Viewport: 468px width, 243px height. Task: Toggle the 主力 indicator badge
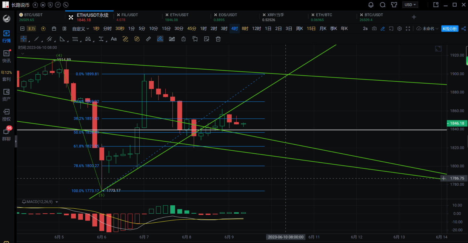point(31,29)
